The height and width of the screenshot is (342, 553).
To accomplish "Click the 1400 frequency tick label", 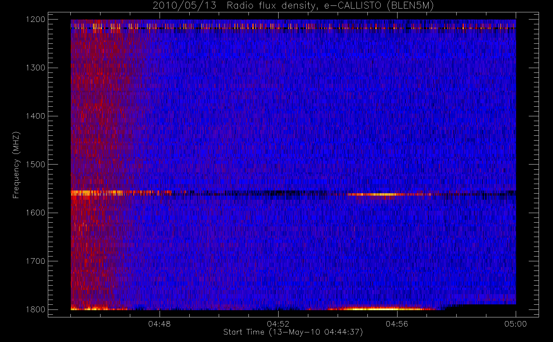I will click(36, 116).
